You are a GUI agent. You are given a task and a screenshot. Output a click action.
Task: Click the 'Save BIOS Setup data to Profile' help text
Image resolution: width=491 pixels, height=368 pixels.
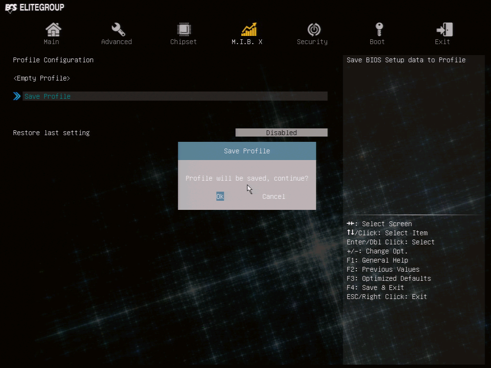406,60
